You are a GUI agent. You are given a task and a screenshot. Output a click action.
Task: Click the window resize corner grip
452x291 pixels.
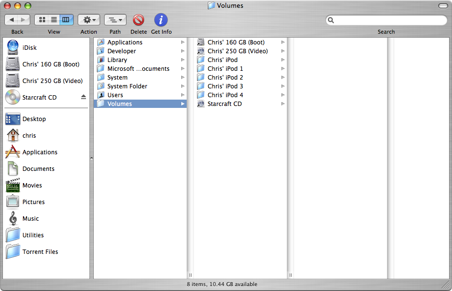446,285
